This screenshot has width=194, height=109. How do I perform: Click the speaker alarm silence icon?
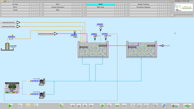coord(175,106)
